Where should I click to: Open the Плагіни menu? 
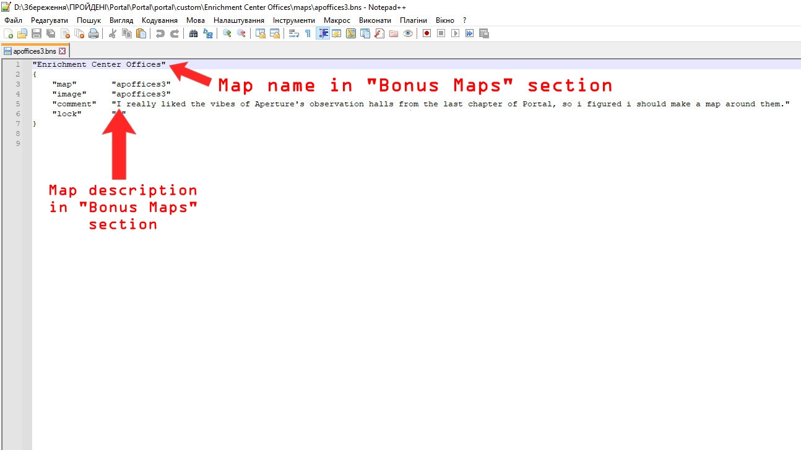[x=413, y=20]
